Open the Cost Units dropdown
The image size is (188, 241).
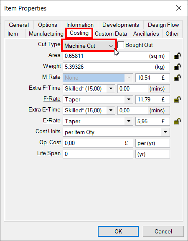[x=116, y=132]
